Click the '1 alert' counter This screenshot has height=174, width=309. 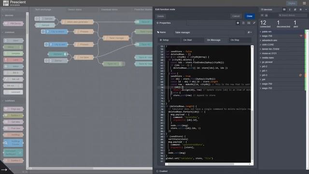click(295, 24)
